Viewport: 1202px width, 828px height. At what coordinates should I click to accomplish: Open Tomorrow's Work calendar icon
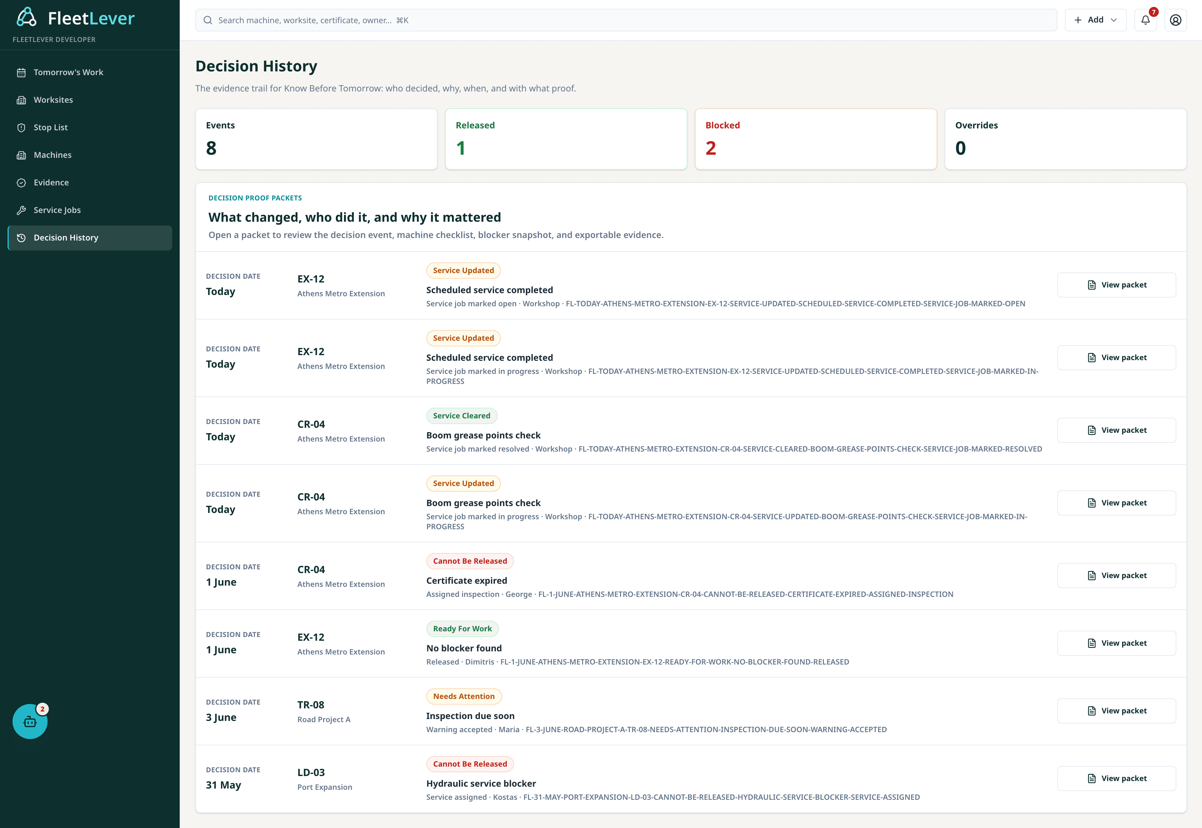(21, 73)
